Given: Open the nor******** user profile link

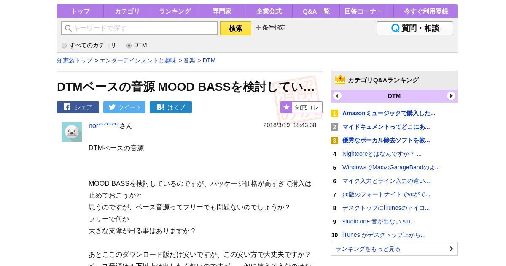Looking at the screenshot, I should 104,125.
